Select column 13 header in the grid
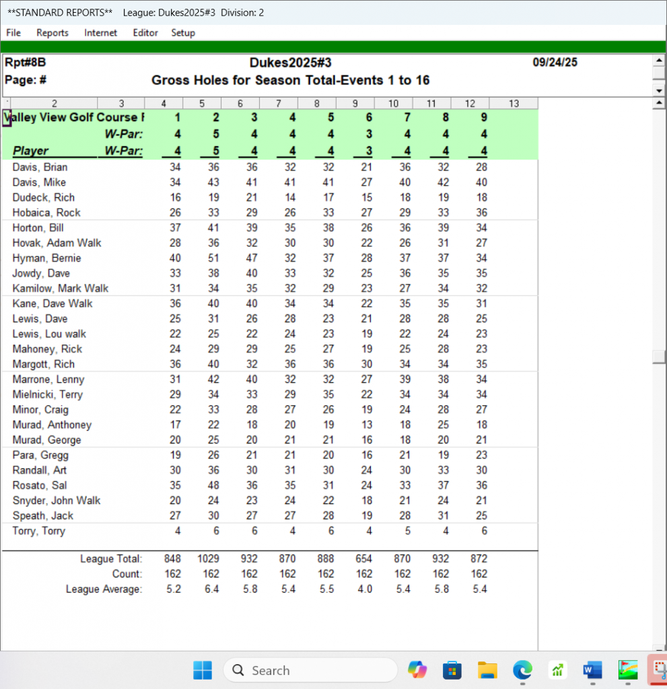The image size is (667, 689). coord(514,103)
